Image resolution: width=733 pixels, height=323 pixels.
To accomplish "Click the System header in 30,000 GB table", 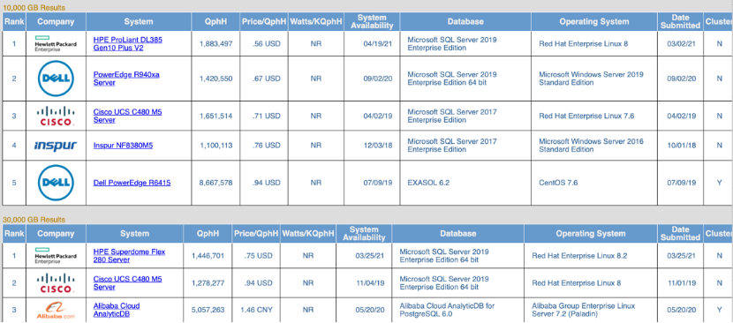I will pyautogui.click(x=134, y=233).
